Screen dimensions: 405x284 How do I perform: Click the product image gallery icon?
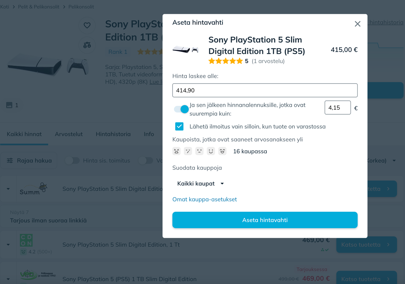[9, 105]
